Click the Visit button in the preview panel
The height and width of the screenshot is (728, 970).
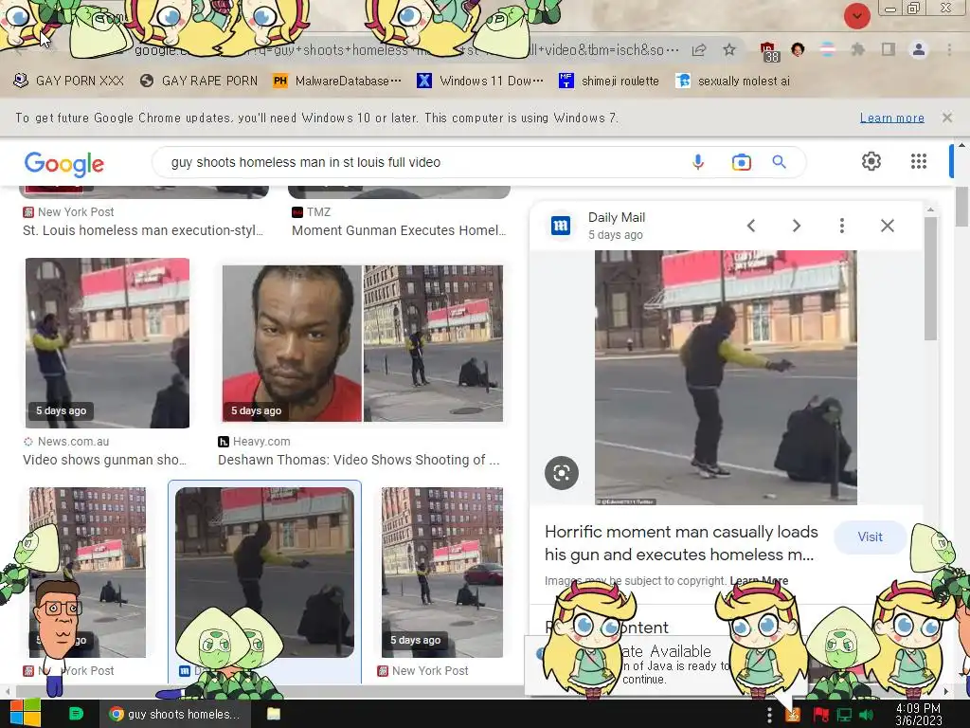[x=870, y=537]
